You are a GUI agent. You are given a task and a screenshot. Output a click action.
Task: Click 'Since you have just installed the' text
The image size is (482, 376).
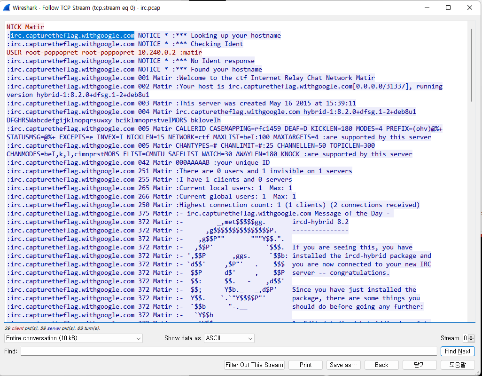354,289
